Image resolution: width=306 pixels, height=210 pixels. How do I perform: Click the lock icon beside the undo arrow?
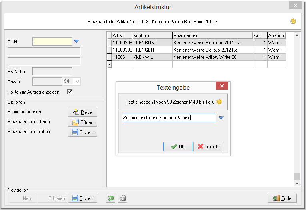click(x=122, y=198)
